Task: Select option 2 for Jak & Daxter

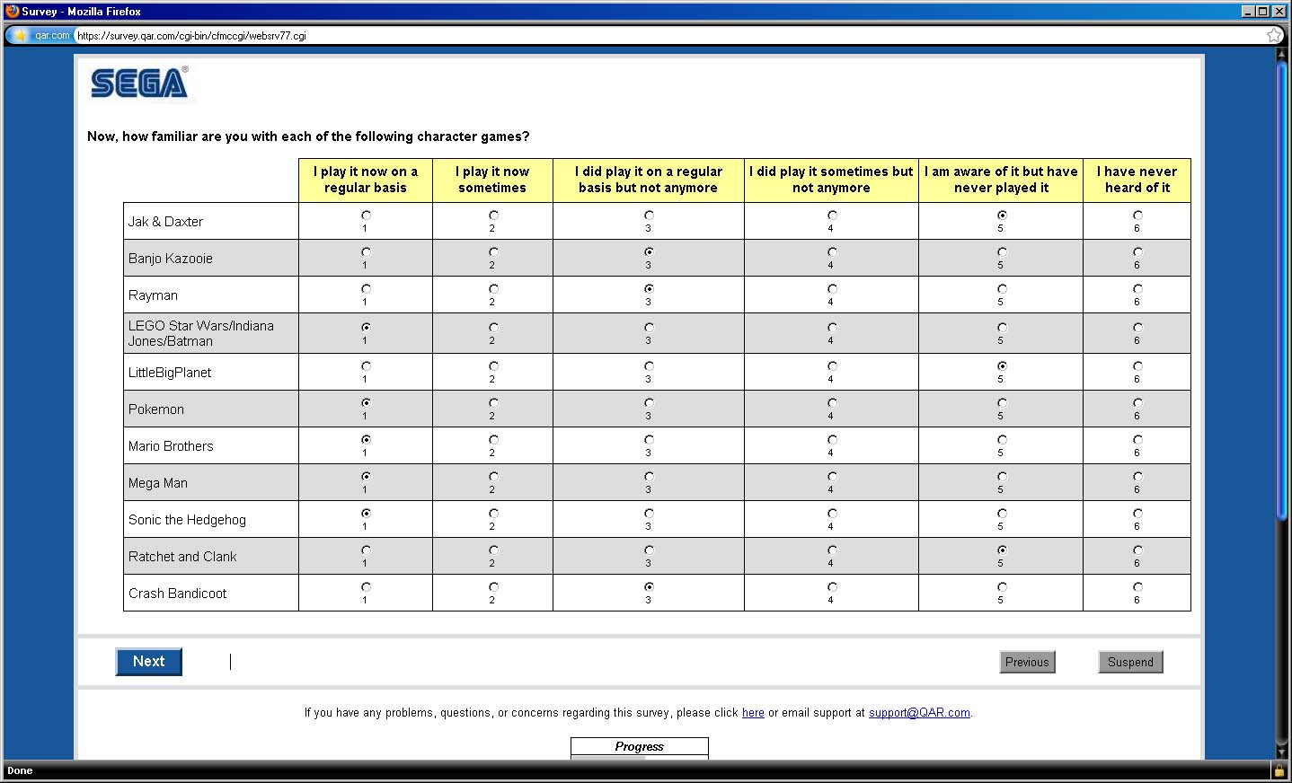Action: click(493, 216)
